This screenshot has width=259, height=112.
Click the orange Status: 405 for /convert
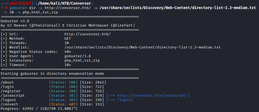pos(63,104)
